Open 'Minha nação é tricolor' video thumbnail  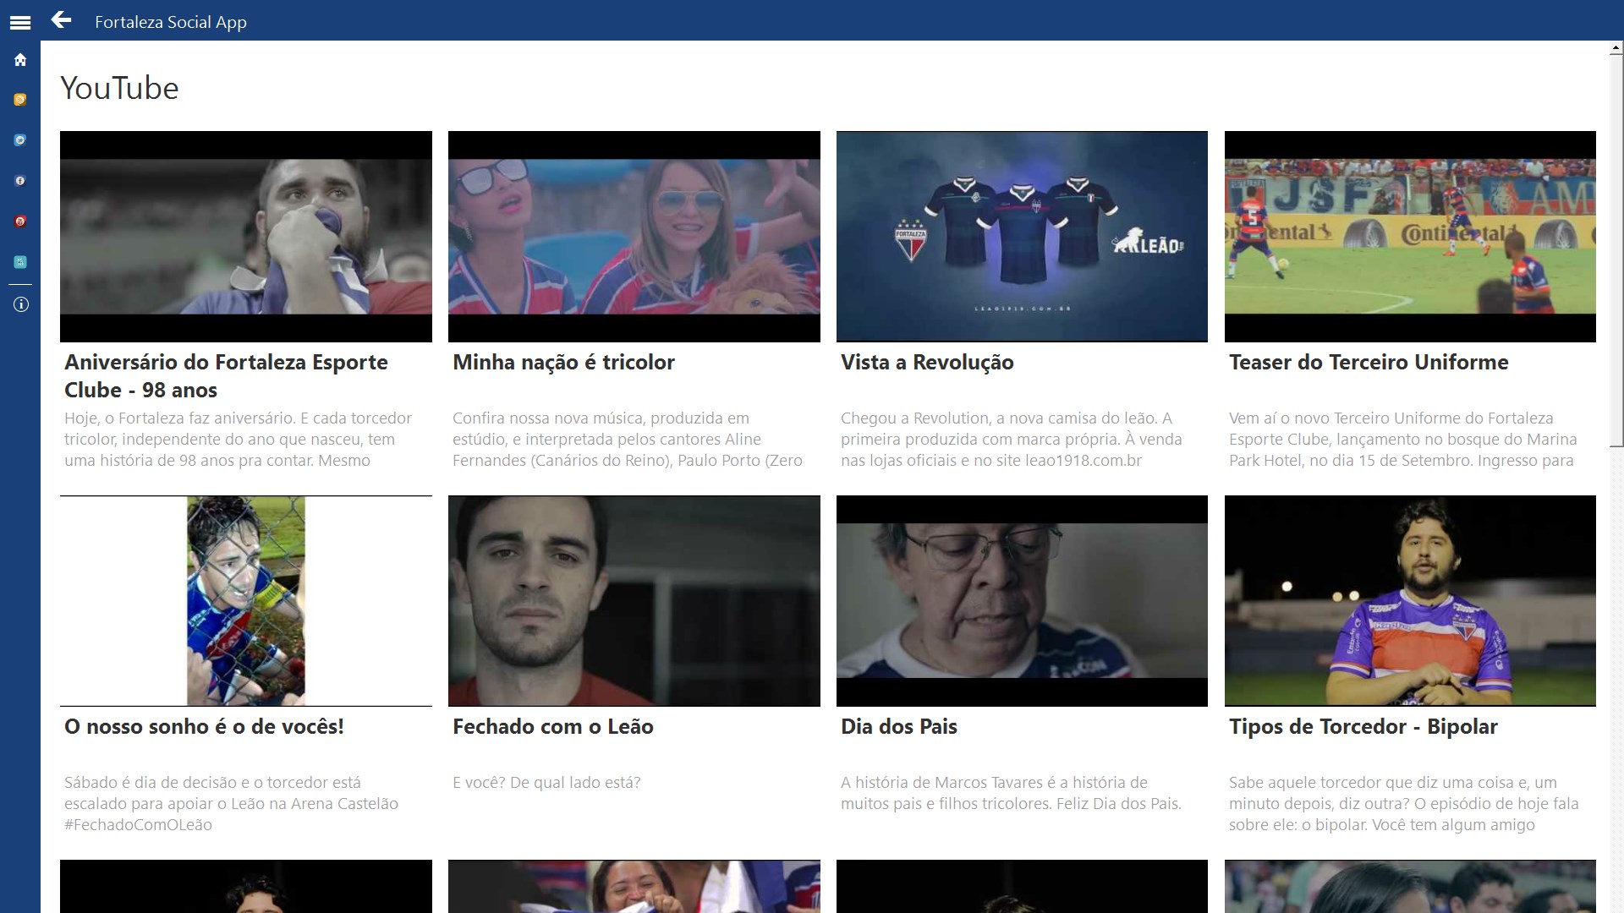634,237
